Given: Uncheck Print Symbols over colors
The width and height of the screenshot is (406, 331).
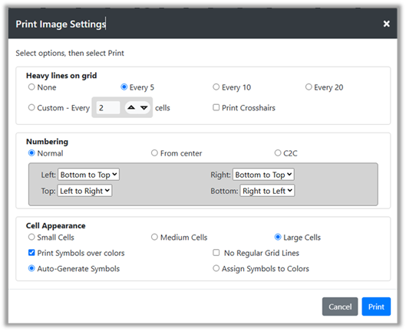Looking at the screenshot, I should click(31, 252).
